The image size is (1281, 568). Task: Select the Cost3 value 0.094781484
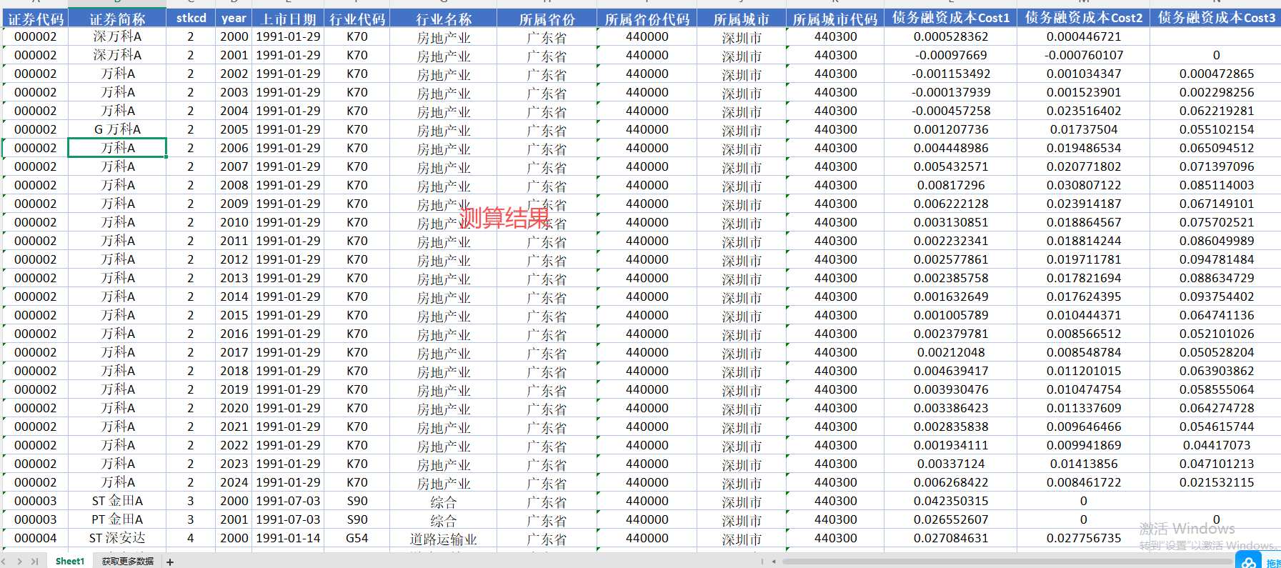click(x=1216, y=259)
